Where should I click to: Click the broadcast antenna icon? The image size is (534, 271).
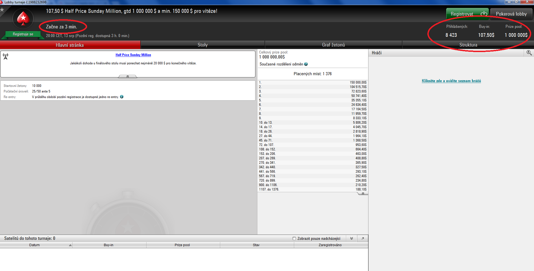click(x=6, y=56)
